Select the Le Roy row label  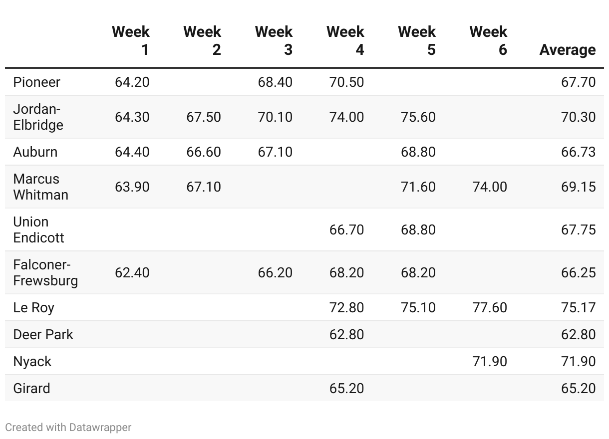33,307
